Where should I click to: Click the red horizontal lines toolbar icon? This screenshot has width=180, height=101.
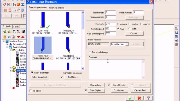pyautogui.click(x=10, y=10)
